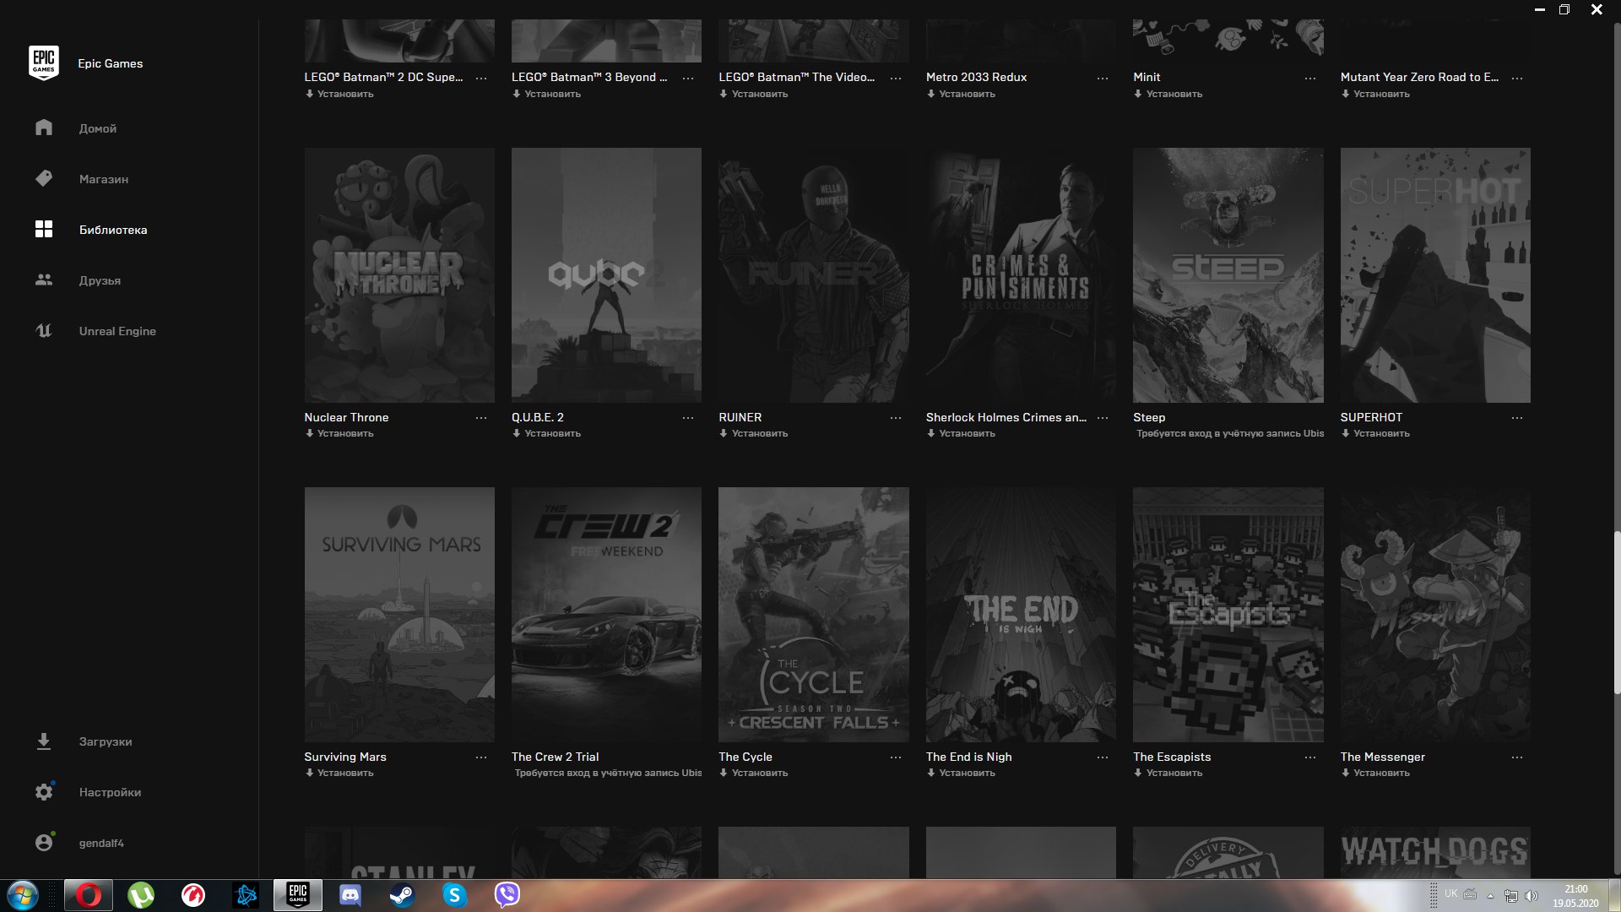Open the Настройки gear icon

click(44, 792)
